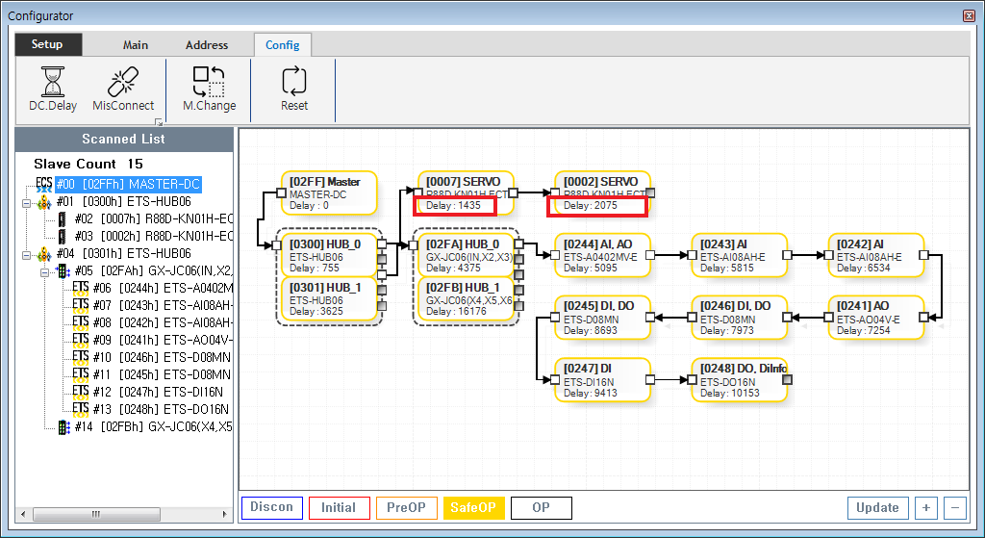Click the Setup button
This screenshot has height=538, width=985.
click(47, 44)
